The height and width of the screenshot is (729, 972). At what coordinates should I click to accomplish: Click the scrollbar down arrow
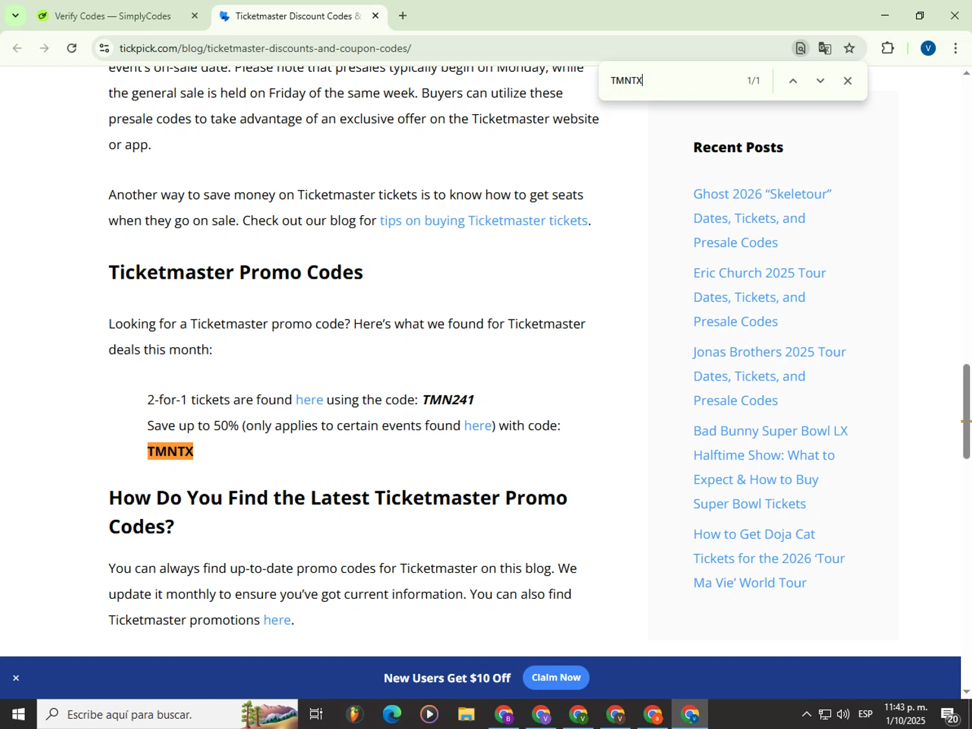(966, 692)
